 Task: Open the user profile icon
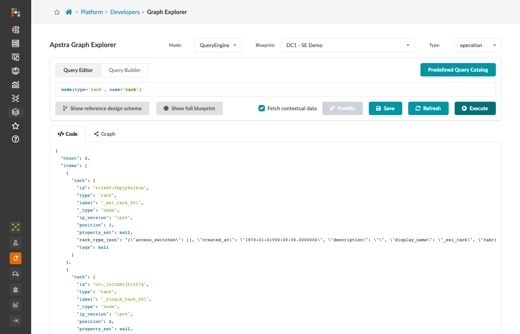coord(16,243)
